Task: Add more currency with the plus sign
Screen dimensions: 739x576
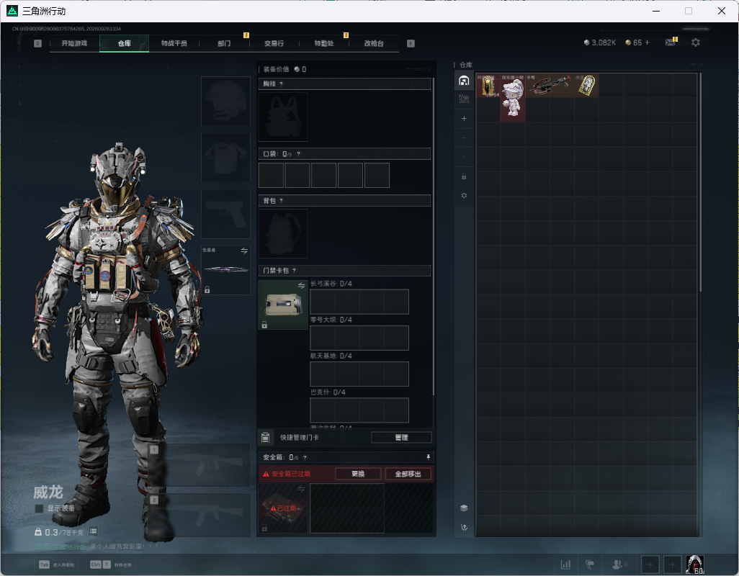Action: click(x=647, y=42)
